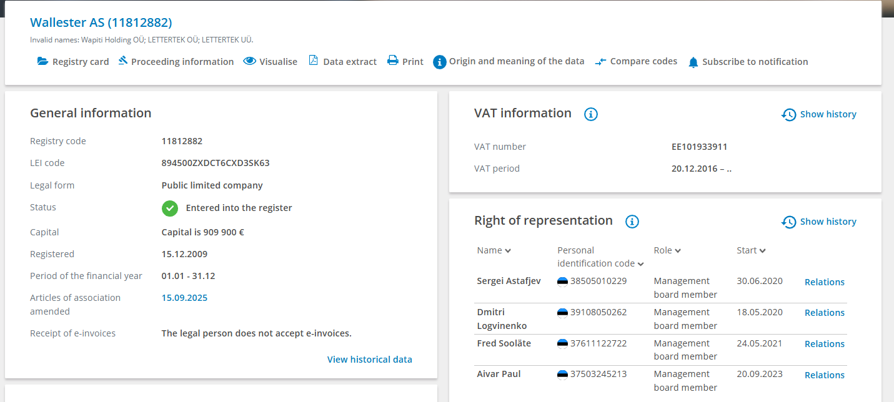Open Origin and meaning of the data
This screenshot has height=402, width=894.
tap(516, 61)
